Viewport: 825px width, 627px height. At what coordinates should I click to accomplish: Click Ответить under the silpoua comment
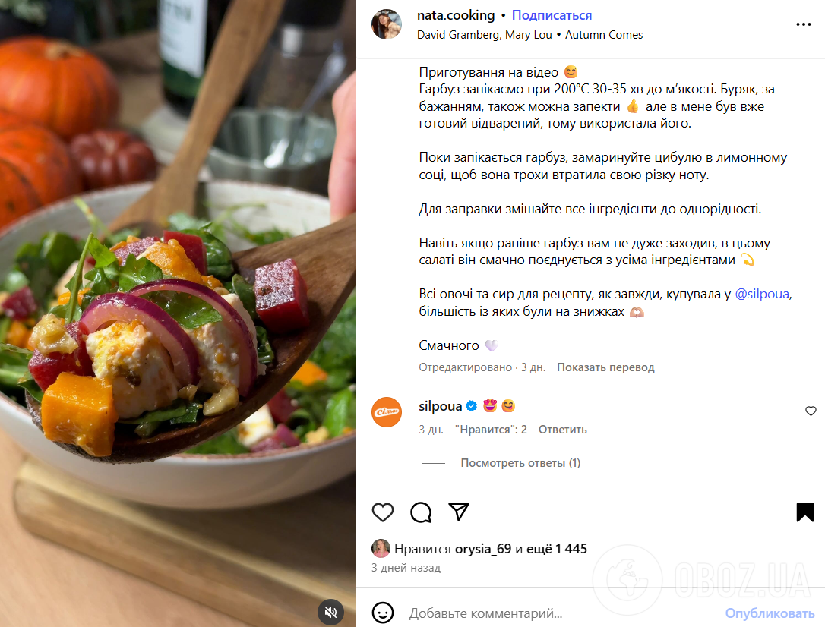[562, 430]
